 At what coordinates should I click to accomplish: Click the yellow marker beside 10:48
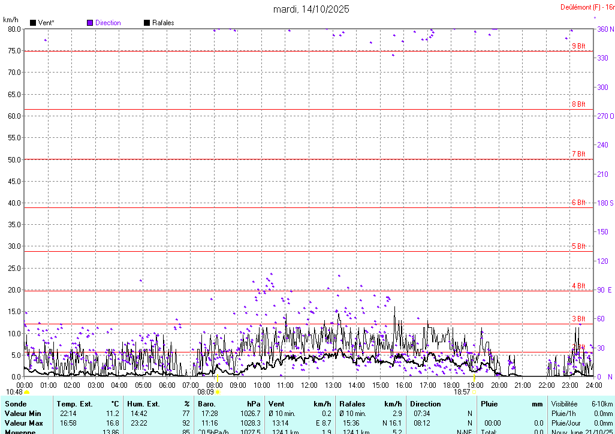[27, 392]
